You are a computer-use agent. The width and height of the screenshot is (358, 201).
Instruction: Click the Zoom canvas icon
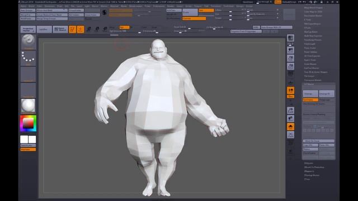290,58
